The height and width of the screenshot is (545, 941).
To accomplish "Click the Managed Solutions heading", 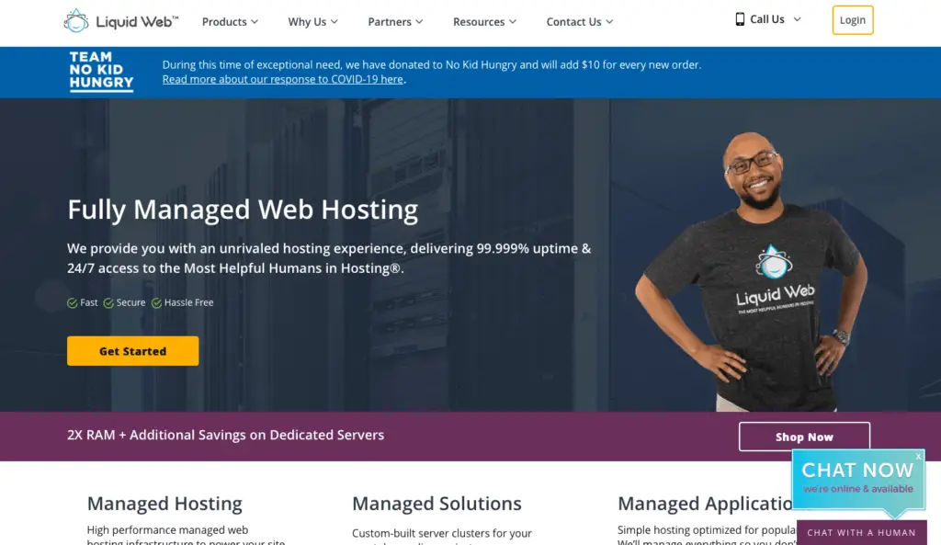I will point(436,504).
